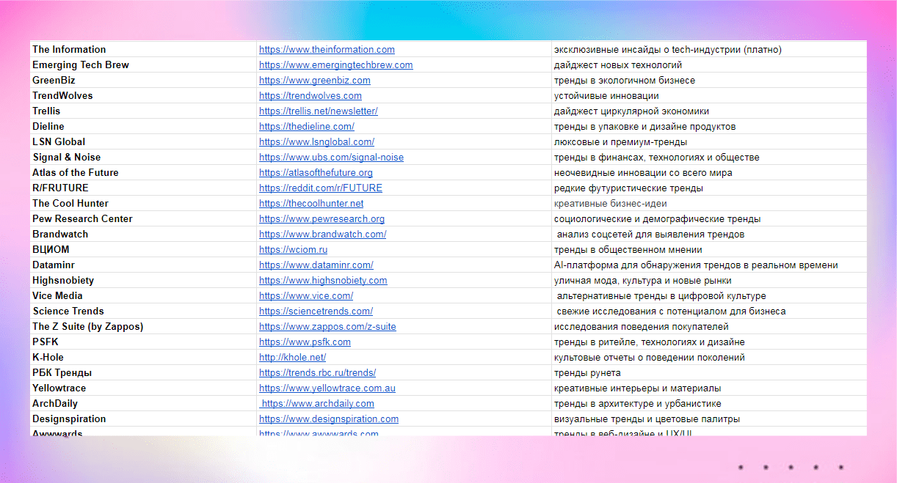The image size is (897, 483).
Task: Click the 'Yellowtrace' name cell
Action: 143,388
